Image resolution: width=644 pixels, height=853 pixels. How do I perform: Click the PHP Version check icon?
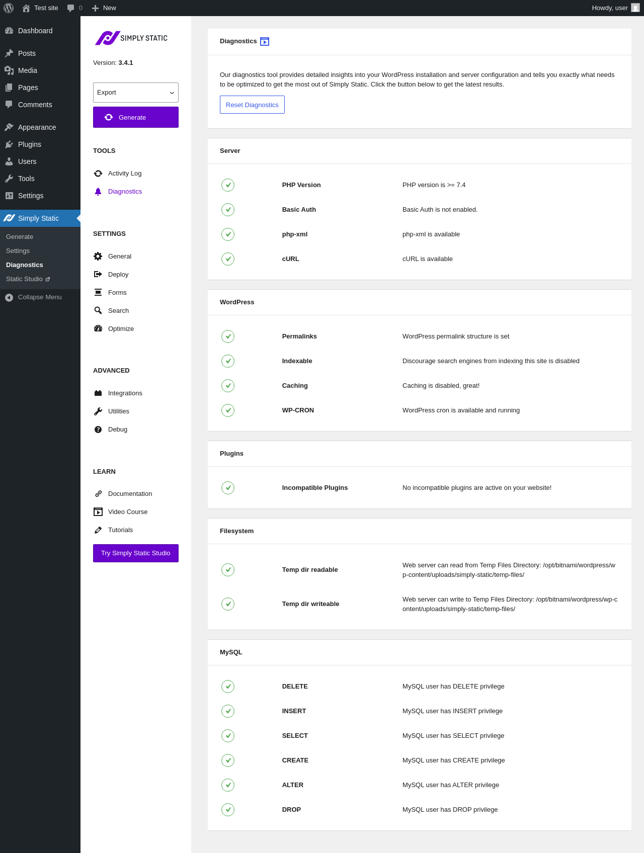(228, 185)
